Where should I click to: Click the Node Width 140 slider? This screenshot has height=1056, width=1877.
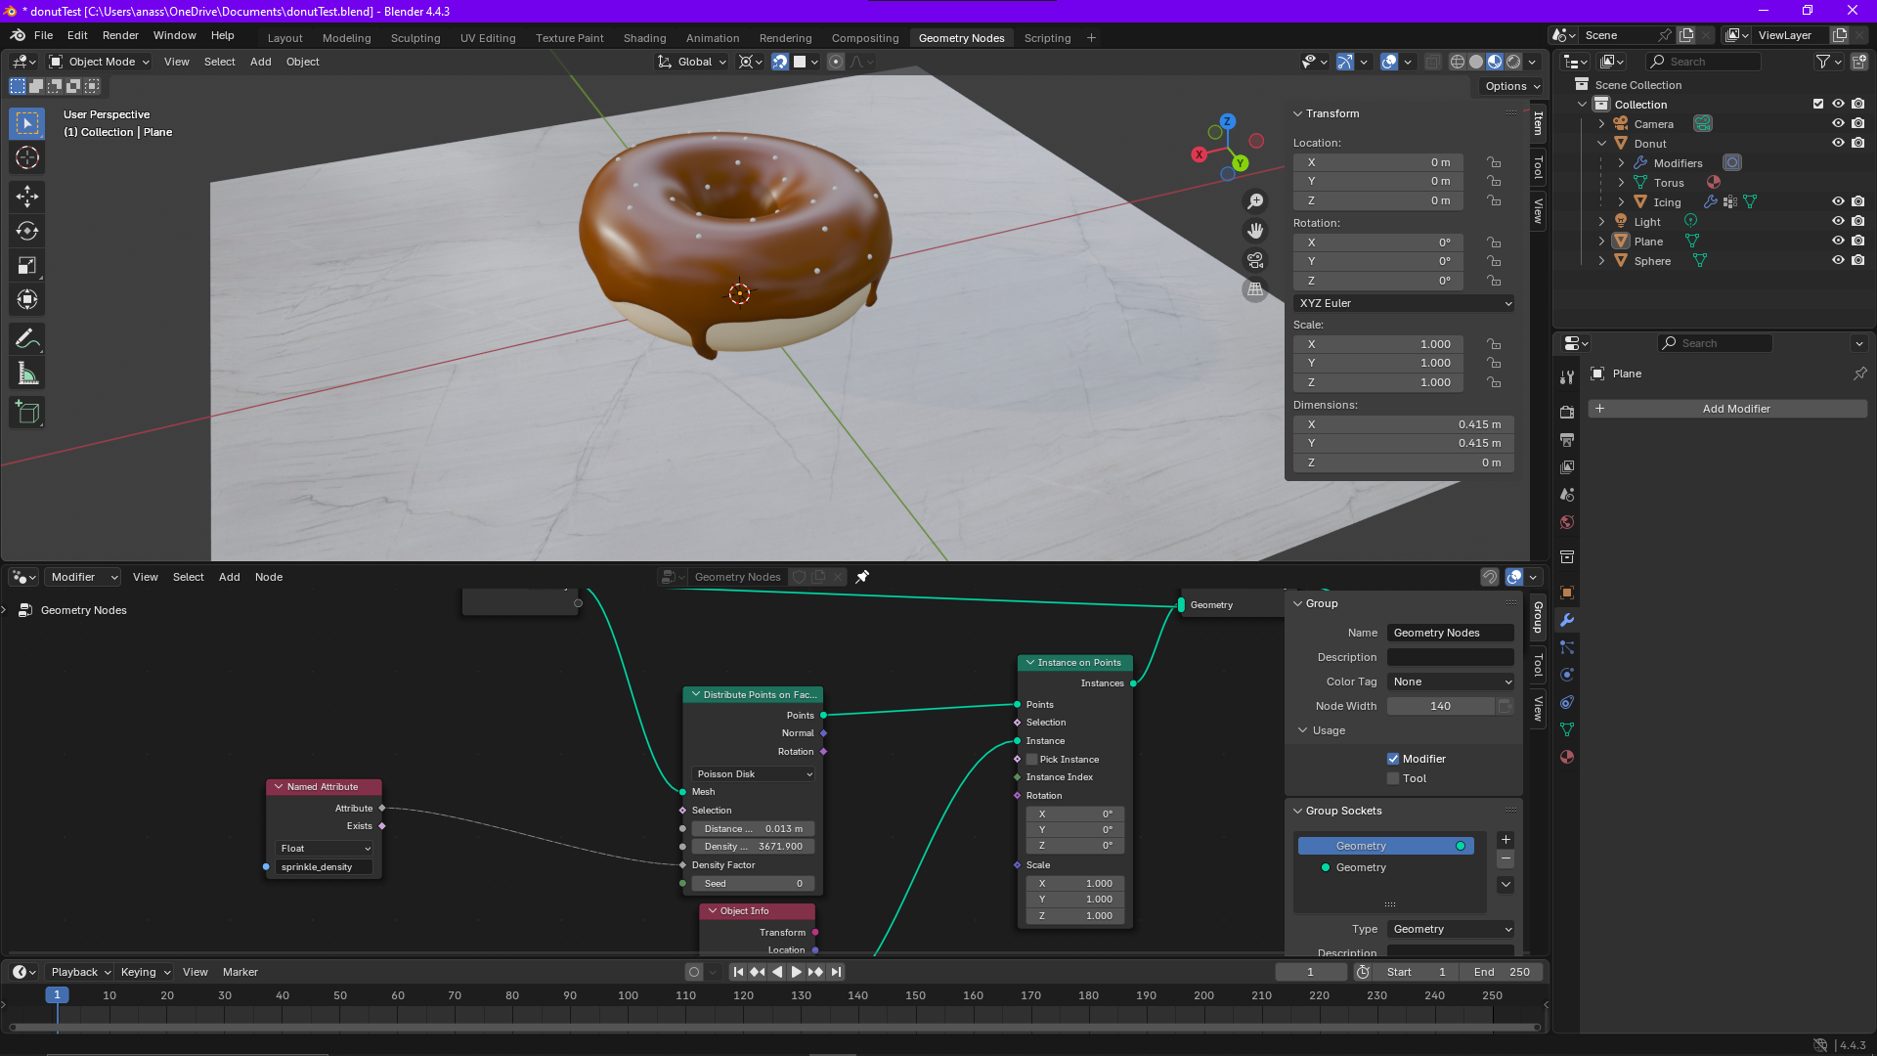[x=1440, y=706]
